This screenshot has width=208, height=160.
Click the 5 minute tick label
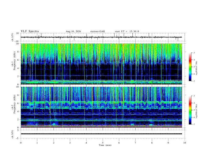coord(103,143)
